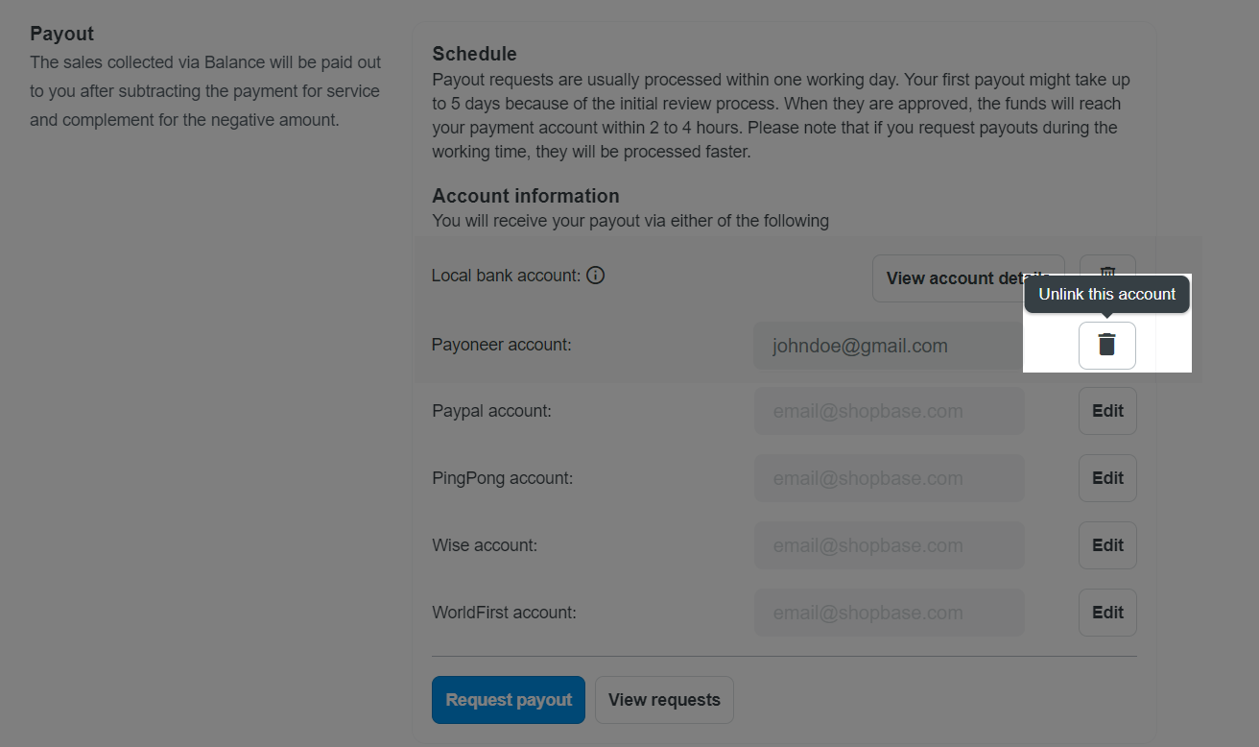Click the 'Unlink this account' tooltip
This screenshot has height=747, width=1259.
[x=1106, y=294]
